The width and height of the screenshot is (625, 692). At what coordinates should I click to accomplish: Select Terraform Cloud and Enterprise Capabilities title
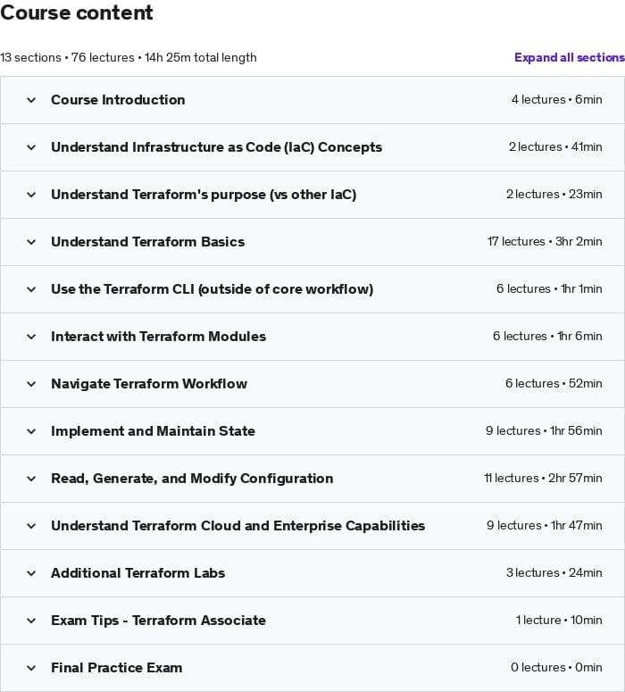(x=237, y=526)
